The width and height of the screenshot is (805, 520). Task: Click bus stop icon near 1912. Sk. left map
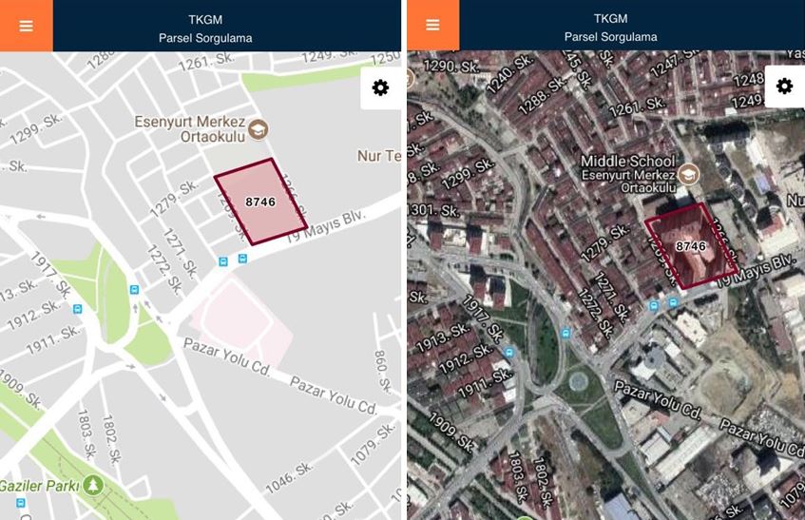pyautogui.click(x=78, y=309)
